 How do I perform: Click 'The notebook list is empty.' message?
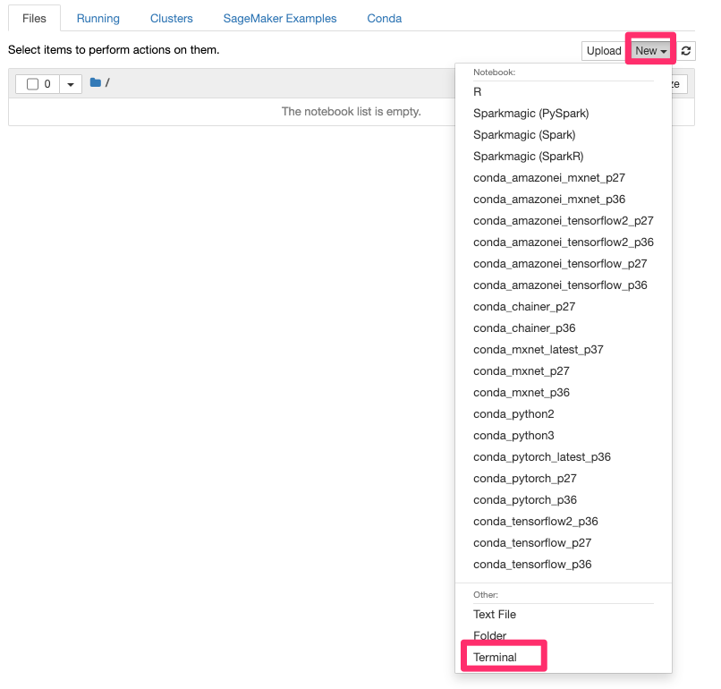(352, 112)
